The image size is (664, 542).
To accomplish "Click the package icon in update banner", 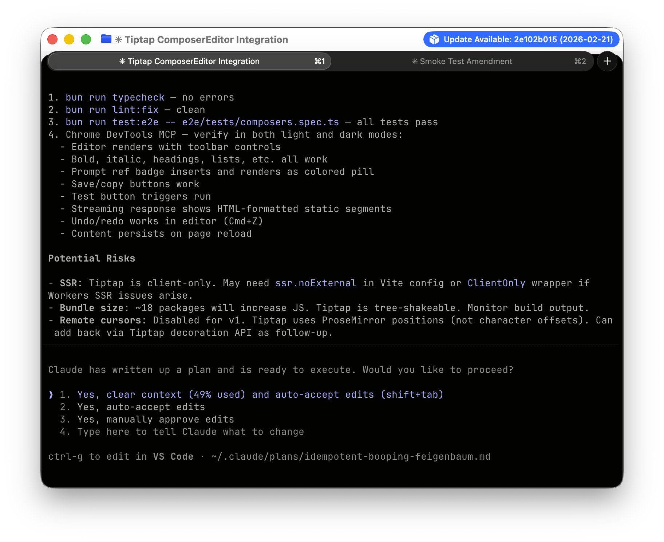I will click(x=434, y=39).
